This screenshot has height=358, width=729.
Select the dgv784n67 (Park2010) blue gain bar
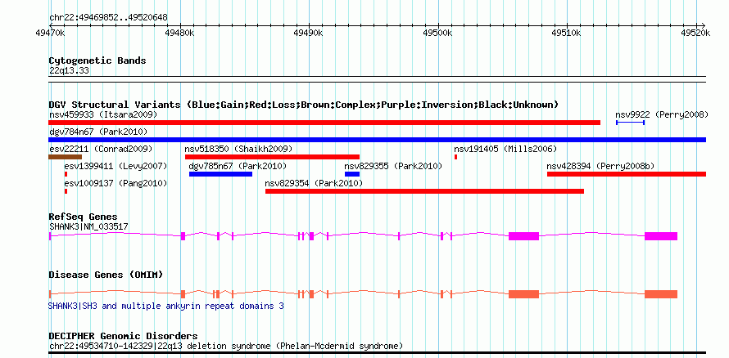[x=377, y=140]
